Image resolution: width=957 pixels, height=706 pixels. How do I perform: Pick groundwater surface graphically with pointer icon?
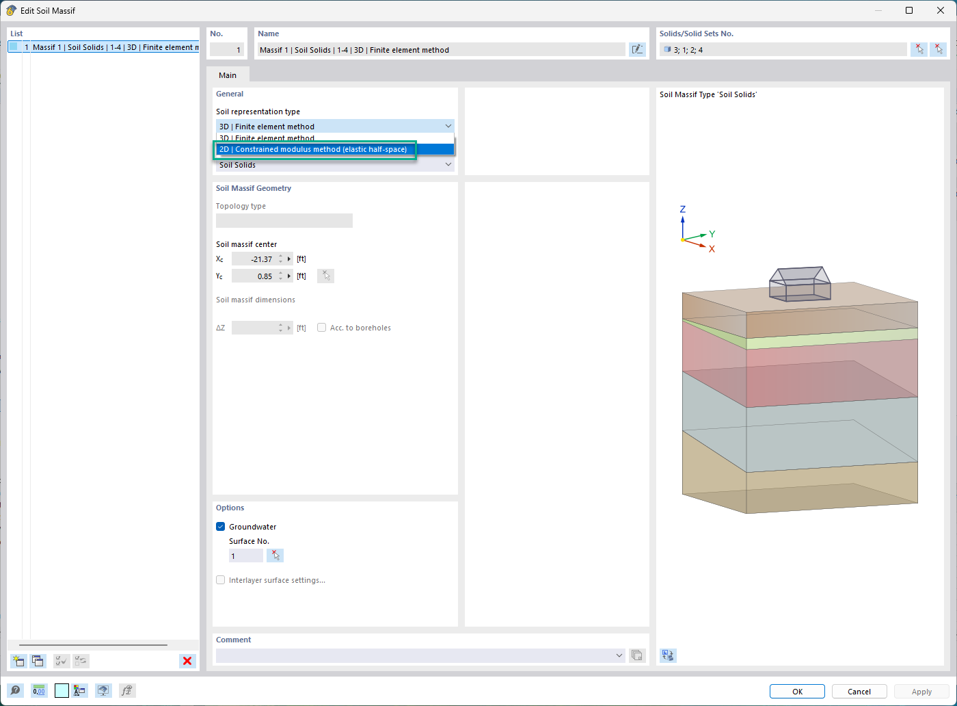click(275, 555)
